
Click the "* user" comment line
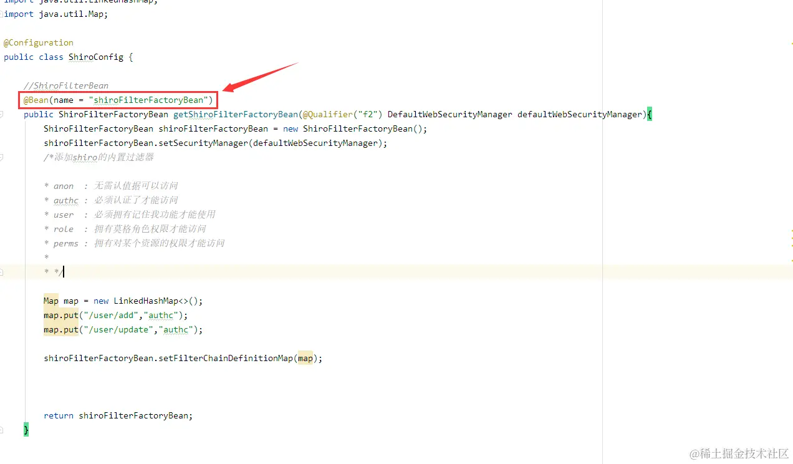tap(130, 215)
